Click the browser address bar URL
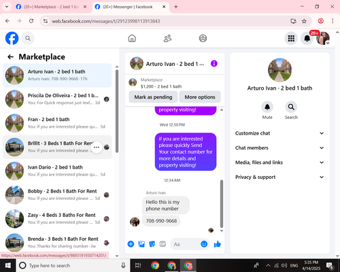Viewport: 340px width, 272px height. pos(106,21)
